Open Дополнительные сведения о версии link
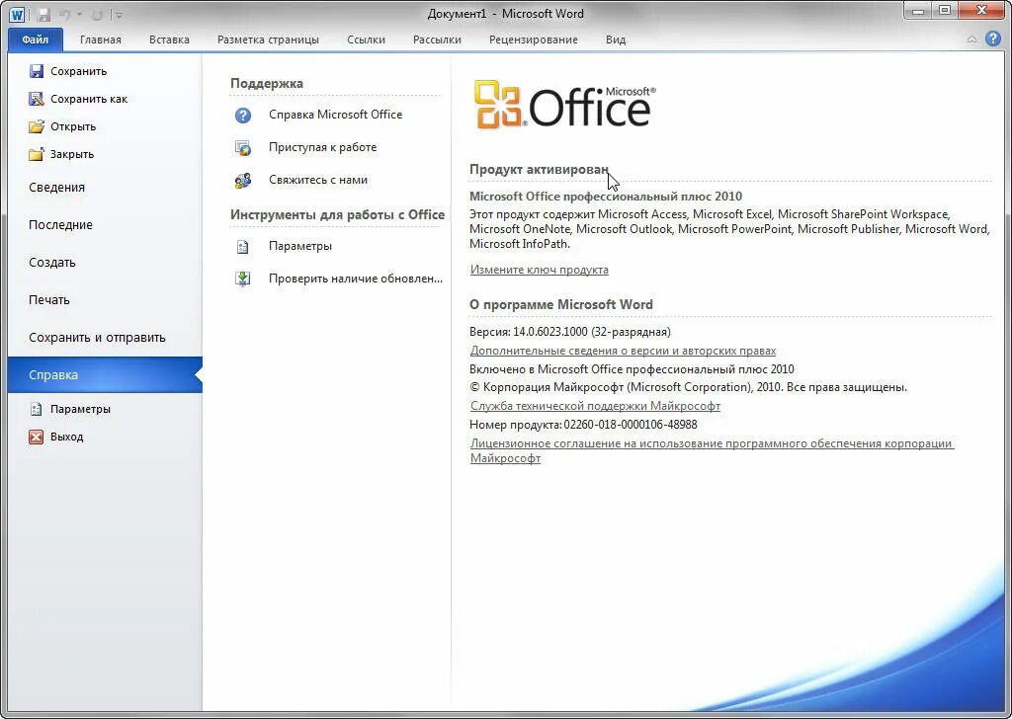The height and width of the screenshot is (719, 1012). point(623,351)
